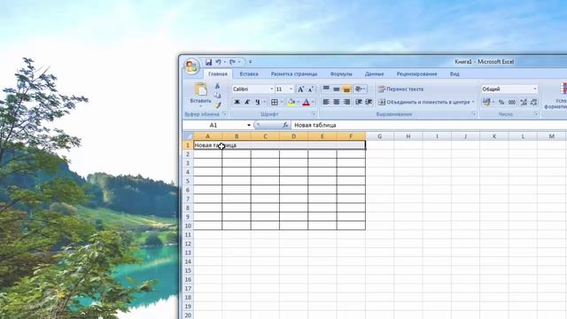
Task: Open the Вид tab
Action: pyautogui.click(x=454, y=74)
